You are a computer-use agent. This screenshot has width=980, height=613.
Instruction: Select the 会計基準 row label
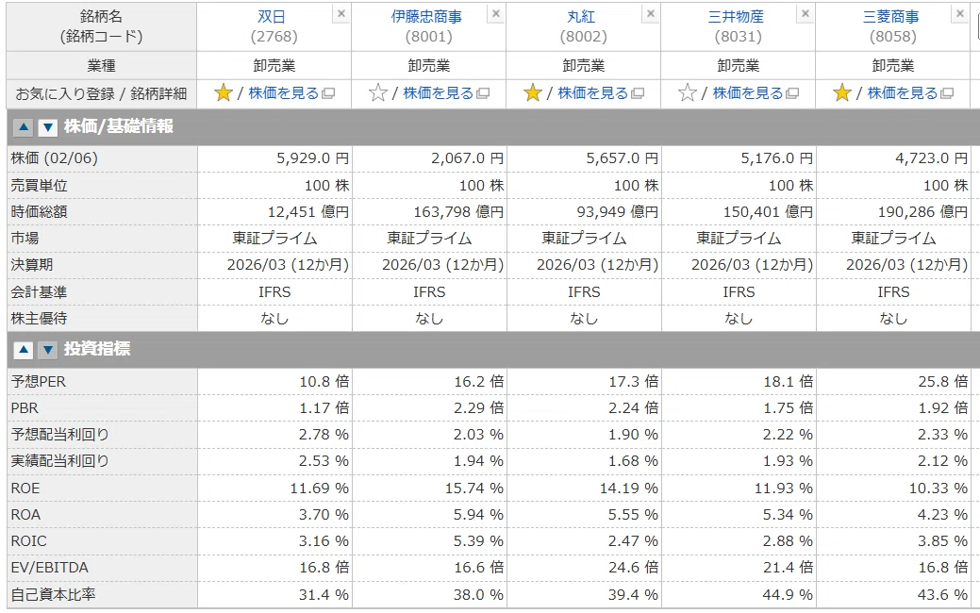[x=39, y=291]
